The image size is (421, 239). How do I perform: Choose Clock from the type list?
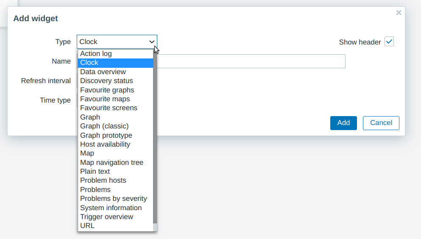coord(89,63)
